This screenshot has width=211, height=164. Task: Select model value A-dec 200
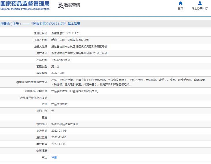pyautogui.click(x=58, y=73)
